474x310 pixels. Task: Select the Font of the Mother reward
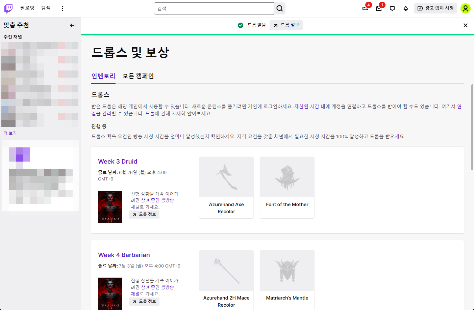(287, 188)
